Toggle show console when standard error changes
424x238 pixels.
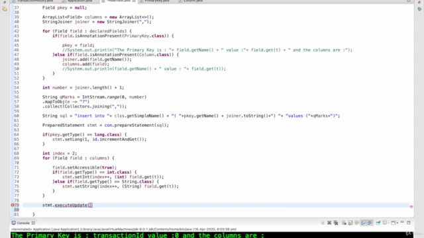(370, 223)
